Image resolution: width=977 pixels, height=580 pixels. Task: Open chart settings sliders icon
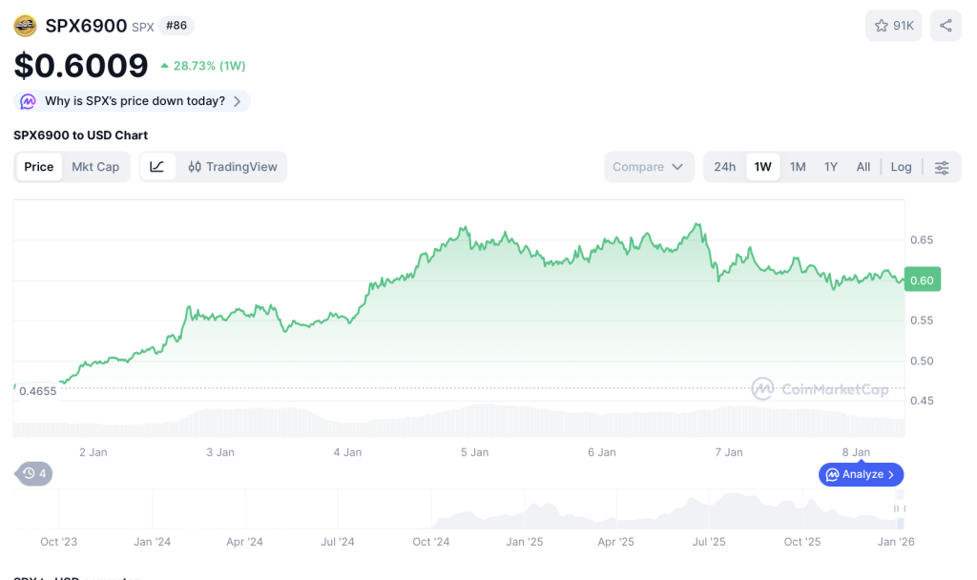point(942,167)
